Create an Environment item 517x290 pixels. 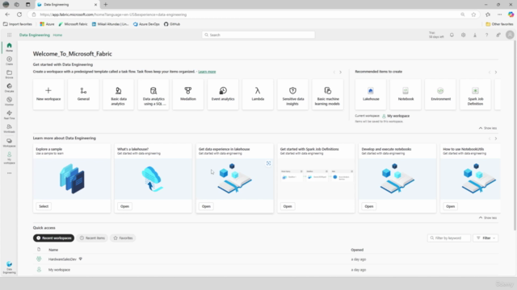point(440,94)
